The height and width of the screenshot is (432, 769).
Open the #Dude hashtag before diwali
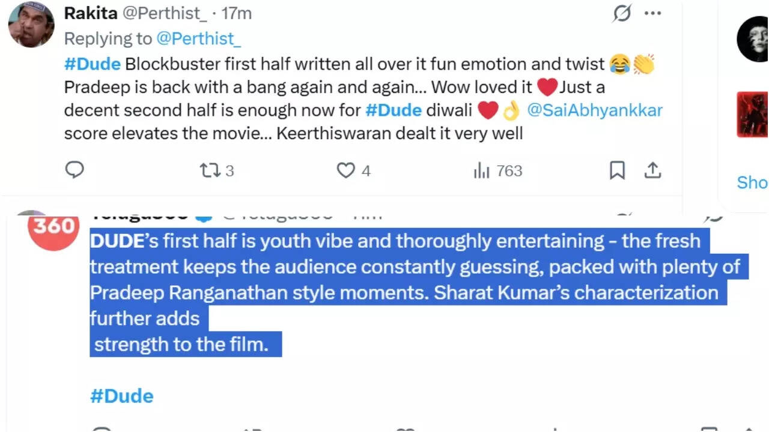393,111
